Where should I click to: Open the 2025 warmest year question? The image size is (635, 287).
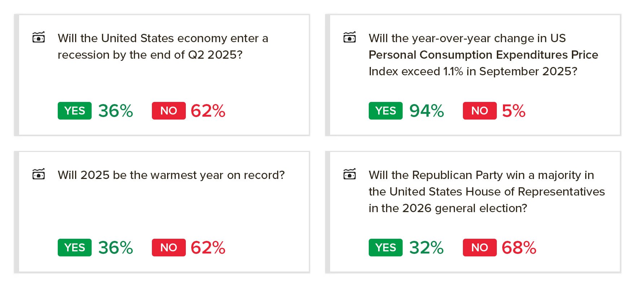(x=171, y=175)
